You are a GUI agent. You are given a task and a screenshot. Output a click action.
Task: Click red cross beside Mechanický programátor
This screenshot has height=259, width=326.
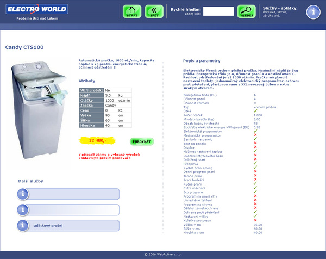click(x=255, y=135)
